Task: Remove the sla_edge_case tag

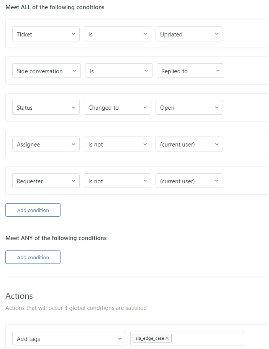Action: [x=167, y=338]
